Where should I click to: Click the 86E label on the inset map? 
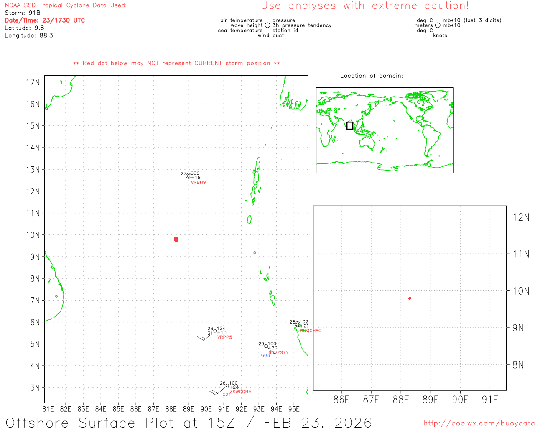pos(341,400)
